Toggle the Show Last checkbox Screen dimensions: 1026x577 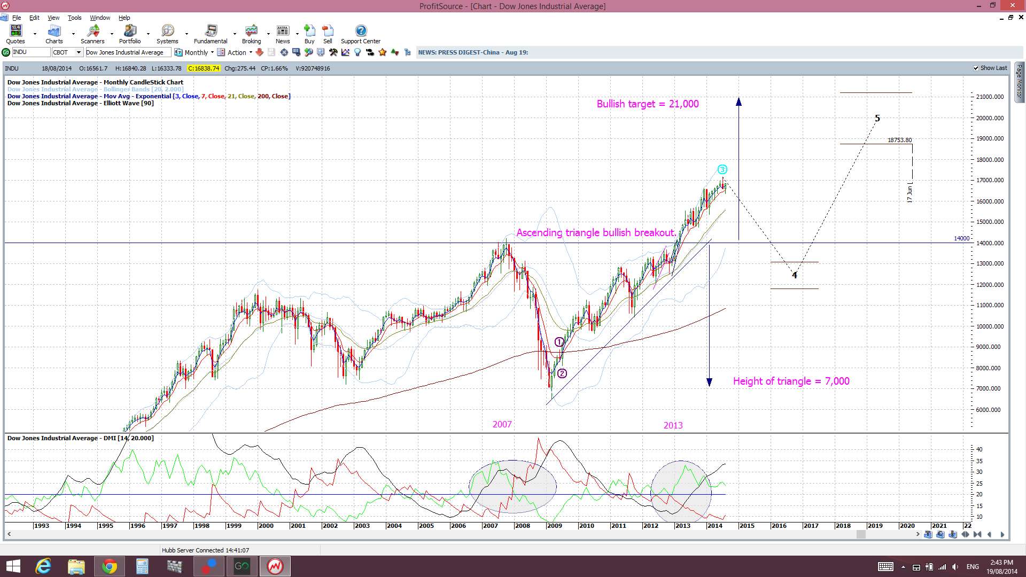coord(976,68)
